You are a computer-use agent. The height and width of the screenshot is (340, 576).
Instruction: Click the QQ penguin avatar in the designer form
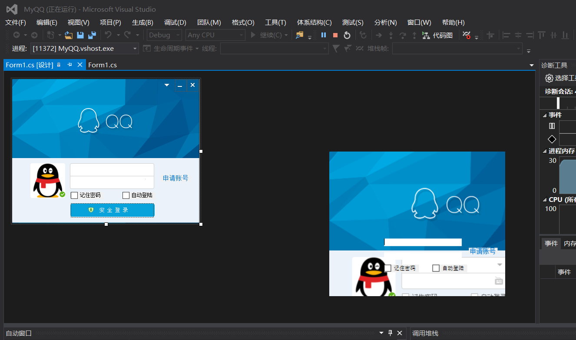click(x=48, y=181)
